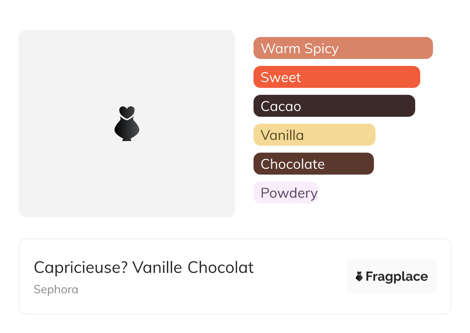Click the "Cacao" text label
Viewport: 470px width, 333px height.
(x=281, y=106)
